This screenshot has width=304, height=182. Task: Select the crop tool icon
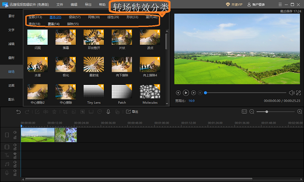65,112
